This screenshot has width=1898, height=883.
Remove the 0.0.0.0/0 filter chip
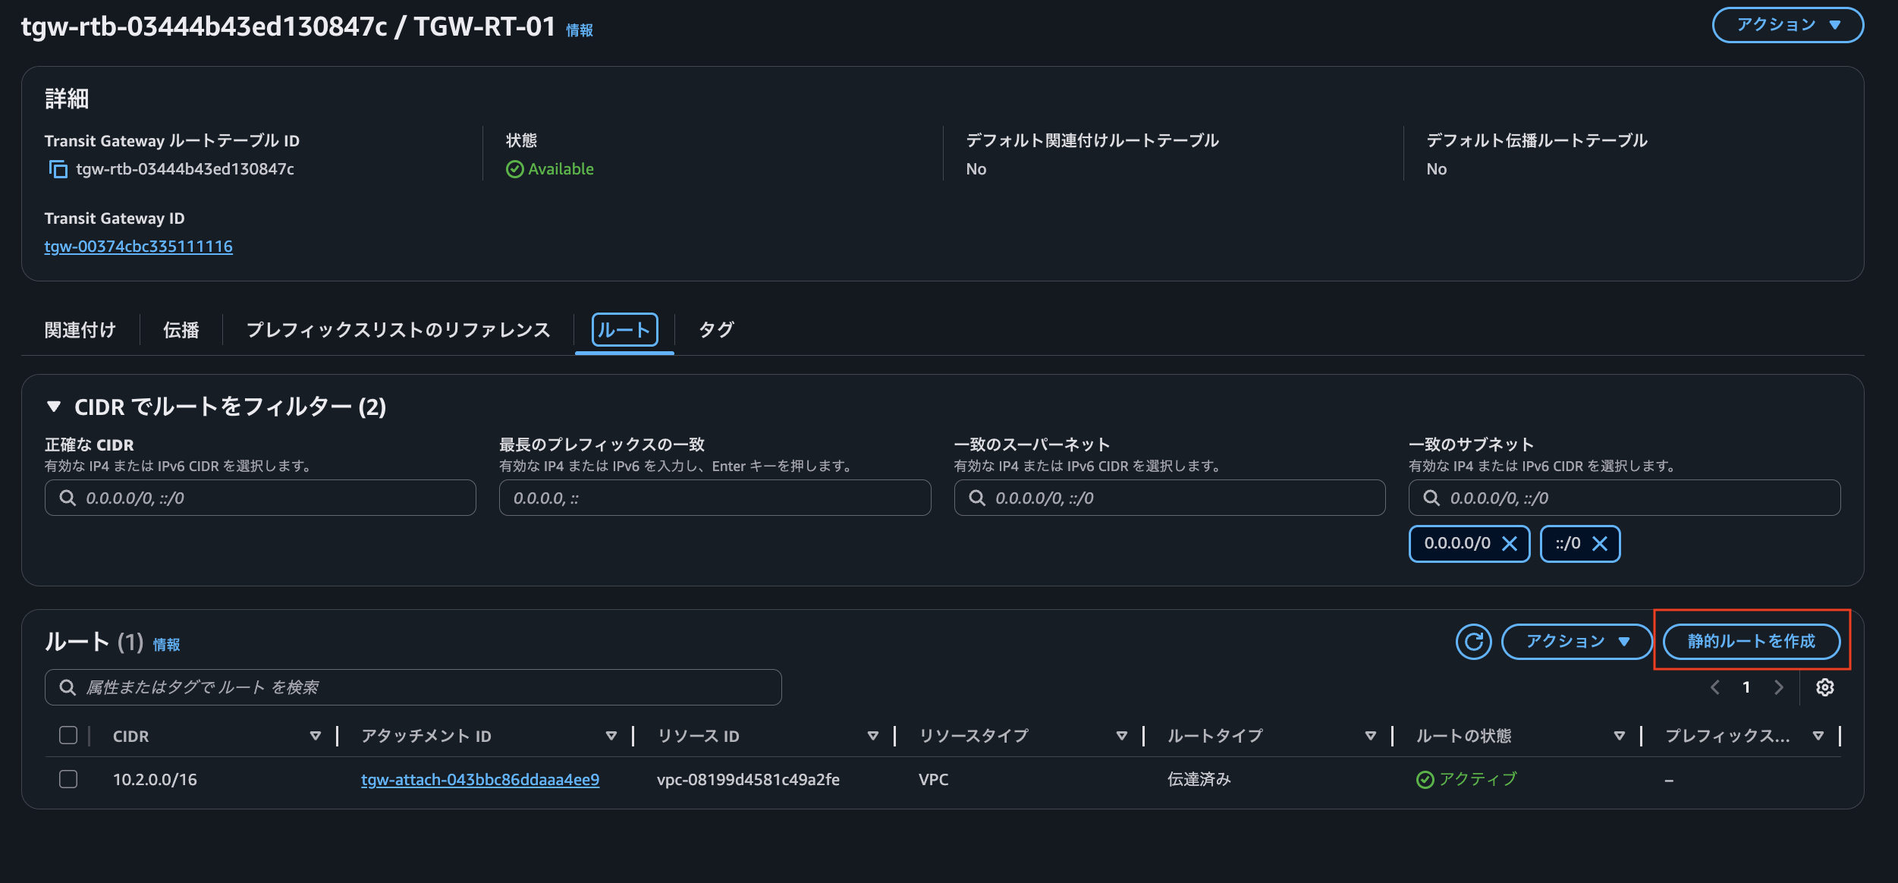coord(1510,543)
